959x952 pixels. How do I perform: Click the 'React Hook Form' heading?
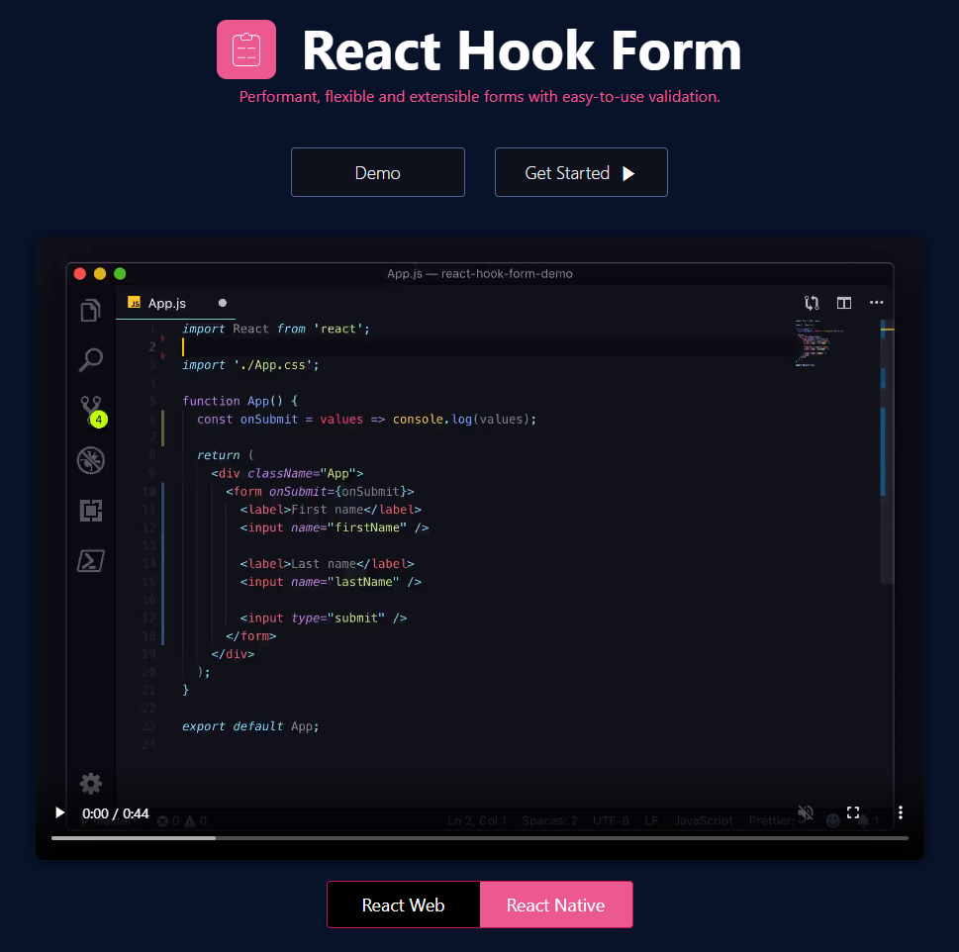click(522, 50)
